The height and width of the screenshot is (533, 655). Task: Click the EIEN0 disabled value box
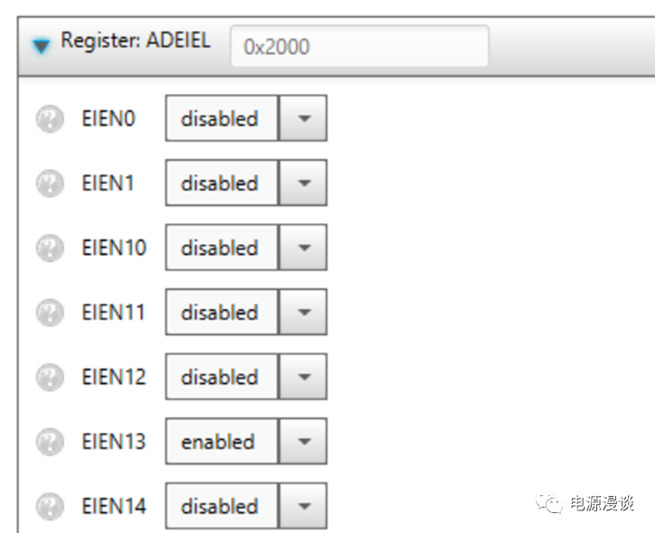(x=220, y=119)
